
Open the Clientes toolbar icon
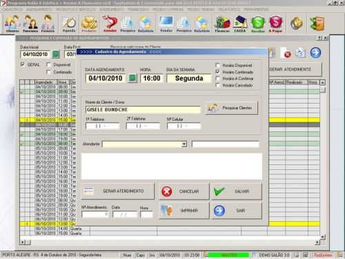coord(12,23)
